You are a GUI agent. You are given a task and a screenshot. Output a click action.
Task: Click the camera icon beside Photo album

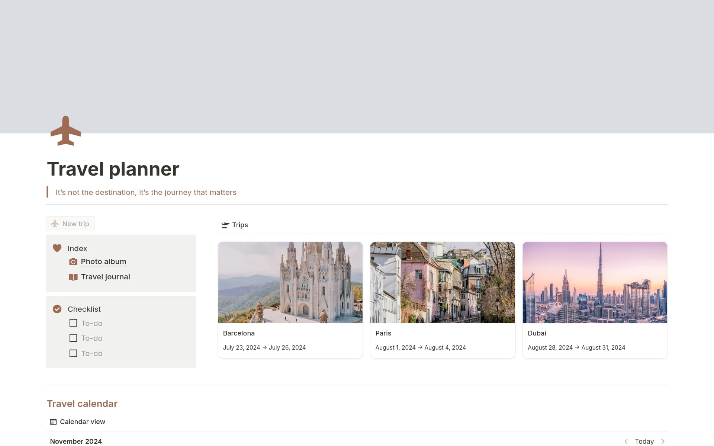coord(73,261)
